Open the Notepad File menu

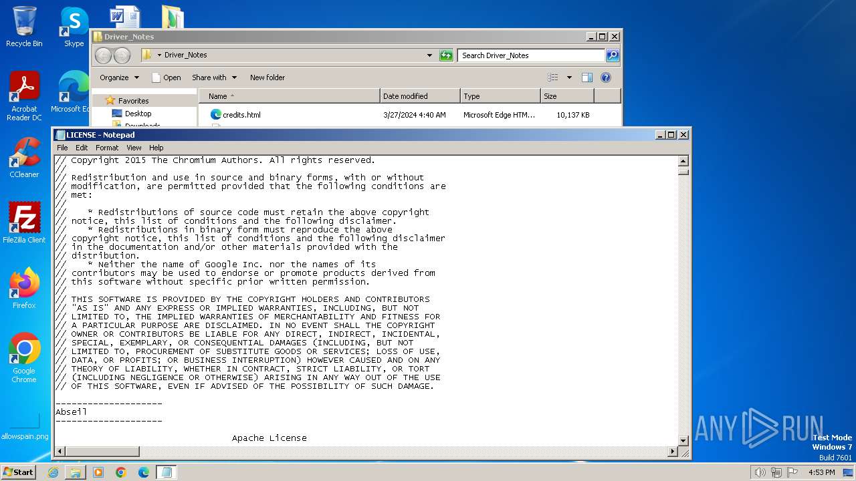pyautogui.click(x=62, y=148)
